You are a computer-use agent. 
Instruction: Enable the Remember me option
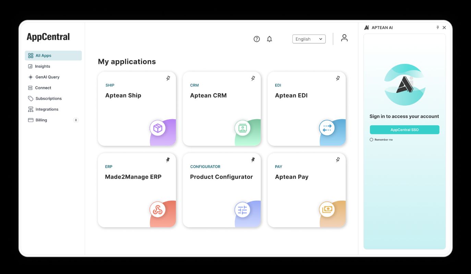(x=371, y=139)
